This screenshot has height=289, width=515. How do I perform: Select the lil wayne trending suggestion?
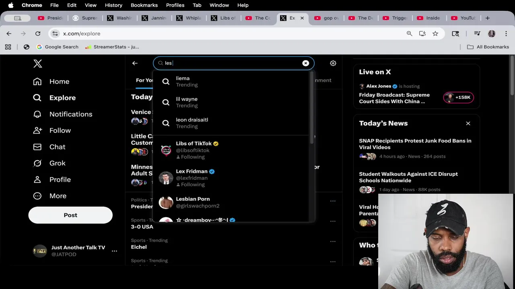point(231,102)
